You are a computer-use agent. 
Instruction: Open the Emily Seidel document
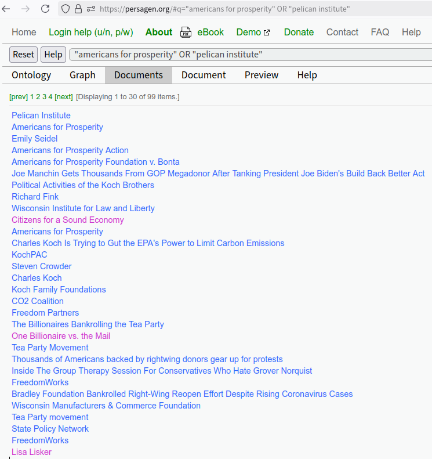coord(35,139)
